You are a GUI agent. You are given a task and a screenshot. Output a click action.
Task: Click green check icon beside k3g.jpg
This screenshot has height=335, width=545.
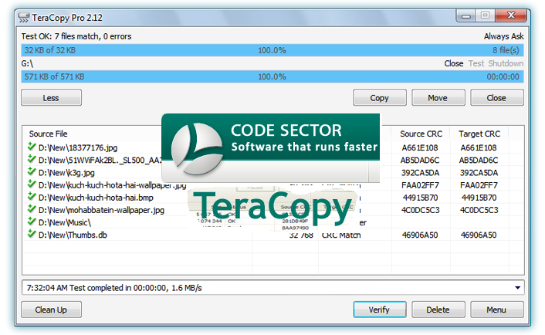click(x=32, y=171)
